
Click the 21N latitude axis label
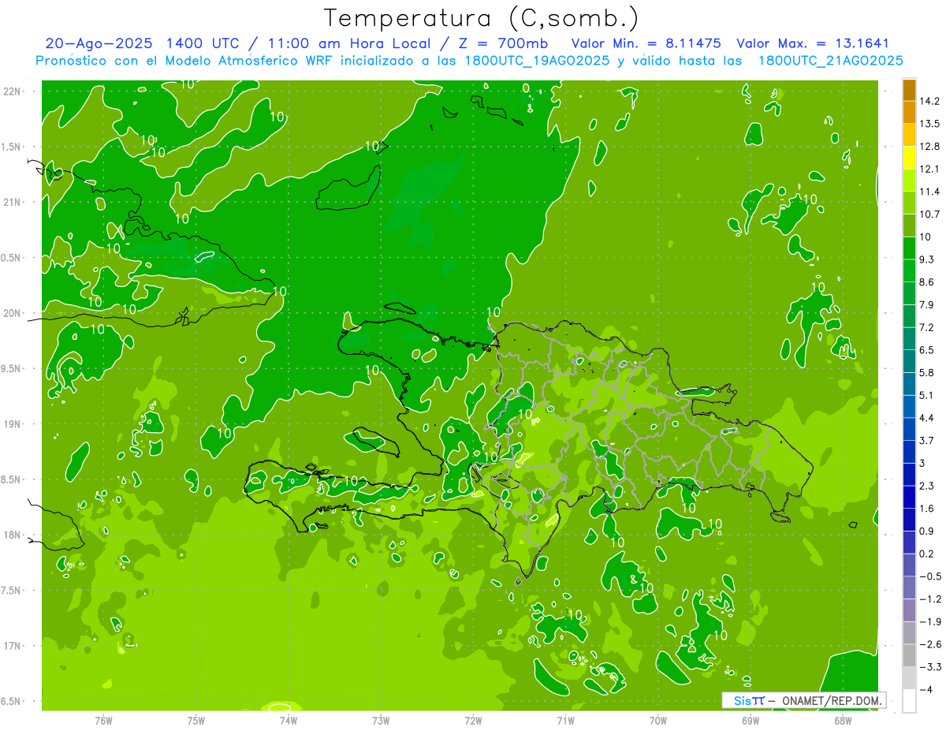(13, 202)
